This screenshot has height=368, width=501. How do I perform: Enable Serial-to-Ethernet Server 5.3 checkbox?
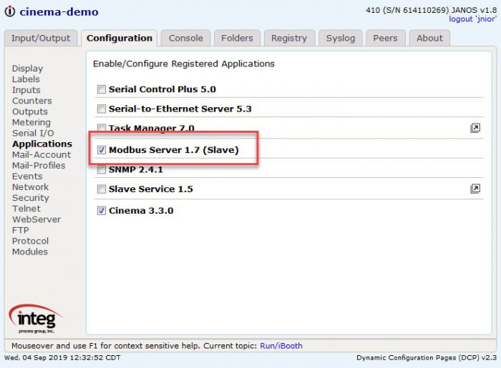click(x=102, y=109)
